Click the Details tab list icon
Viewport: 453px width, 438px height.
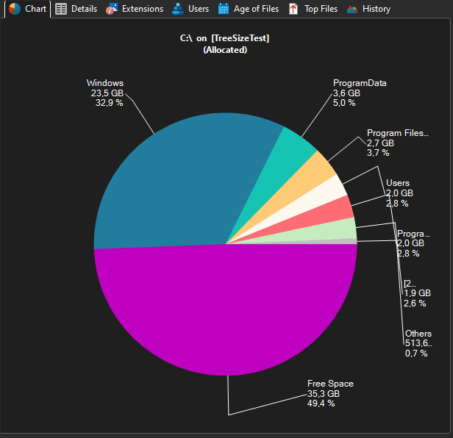(x=62, y=9)
